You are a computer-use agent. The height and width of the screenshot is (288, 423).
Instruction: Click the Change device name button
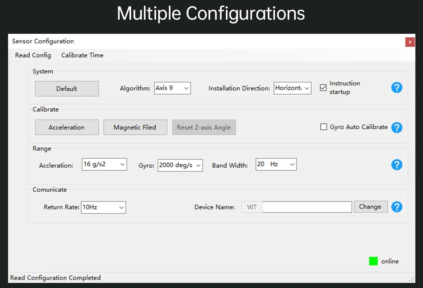(371, 206)
